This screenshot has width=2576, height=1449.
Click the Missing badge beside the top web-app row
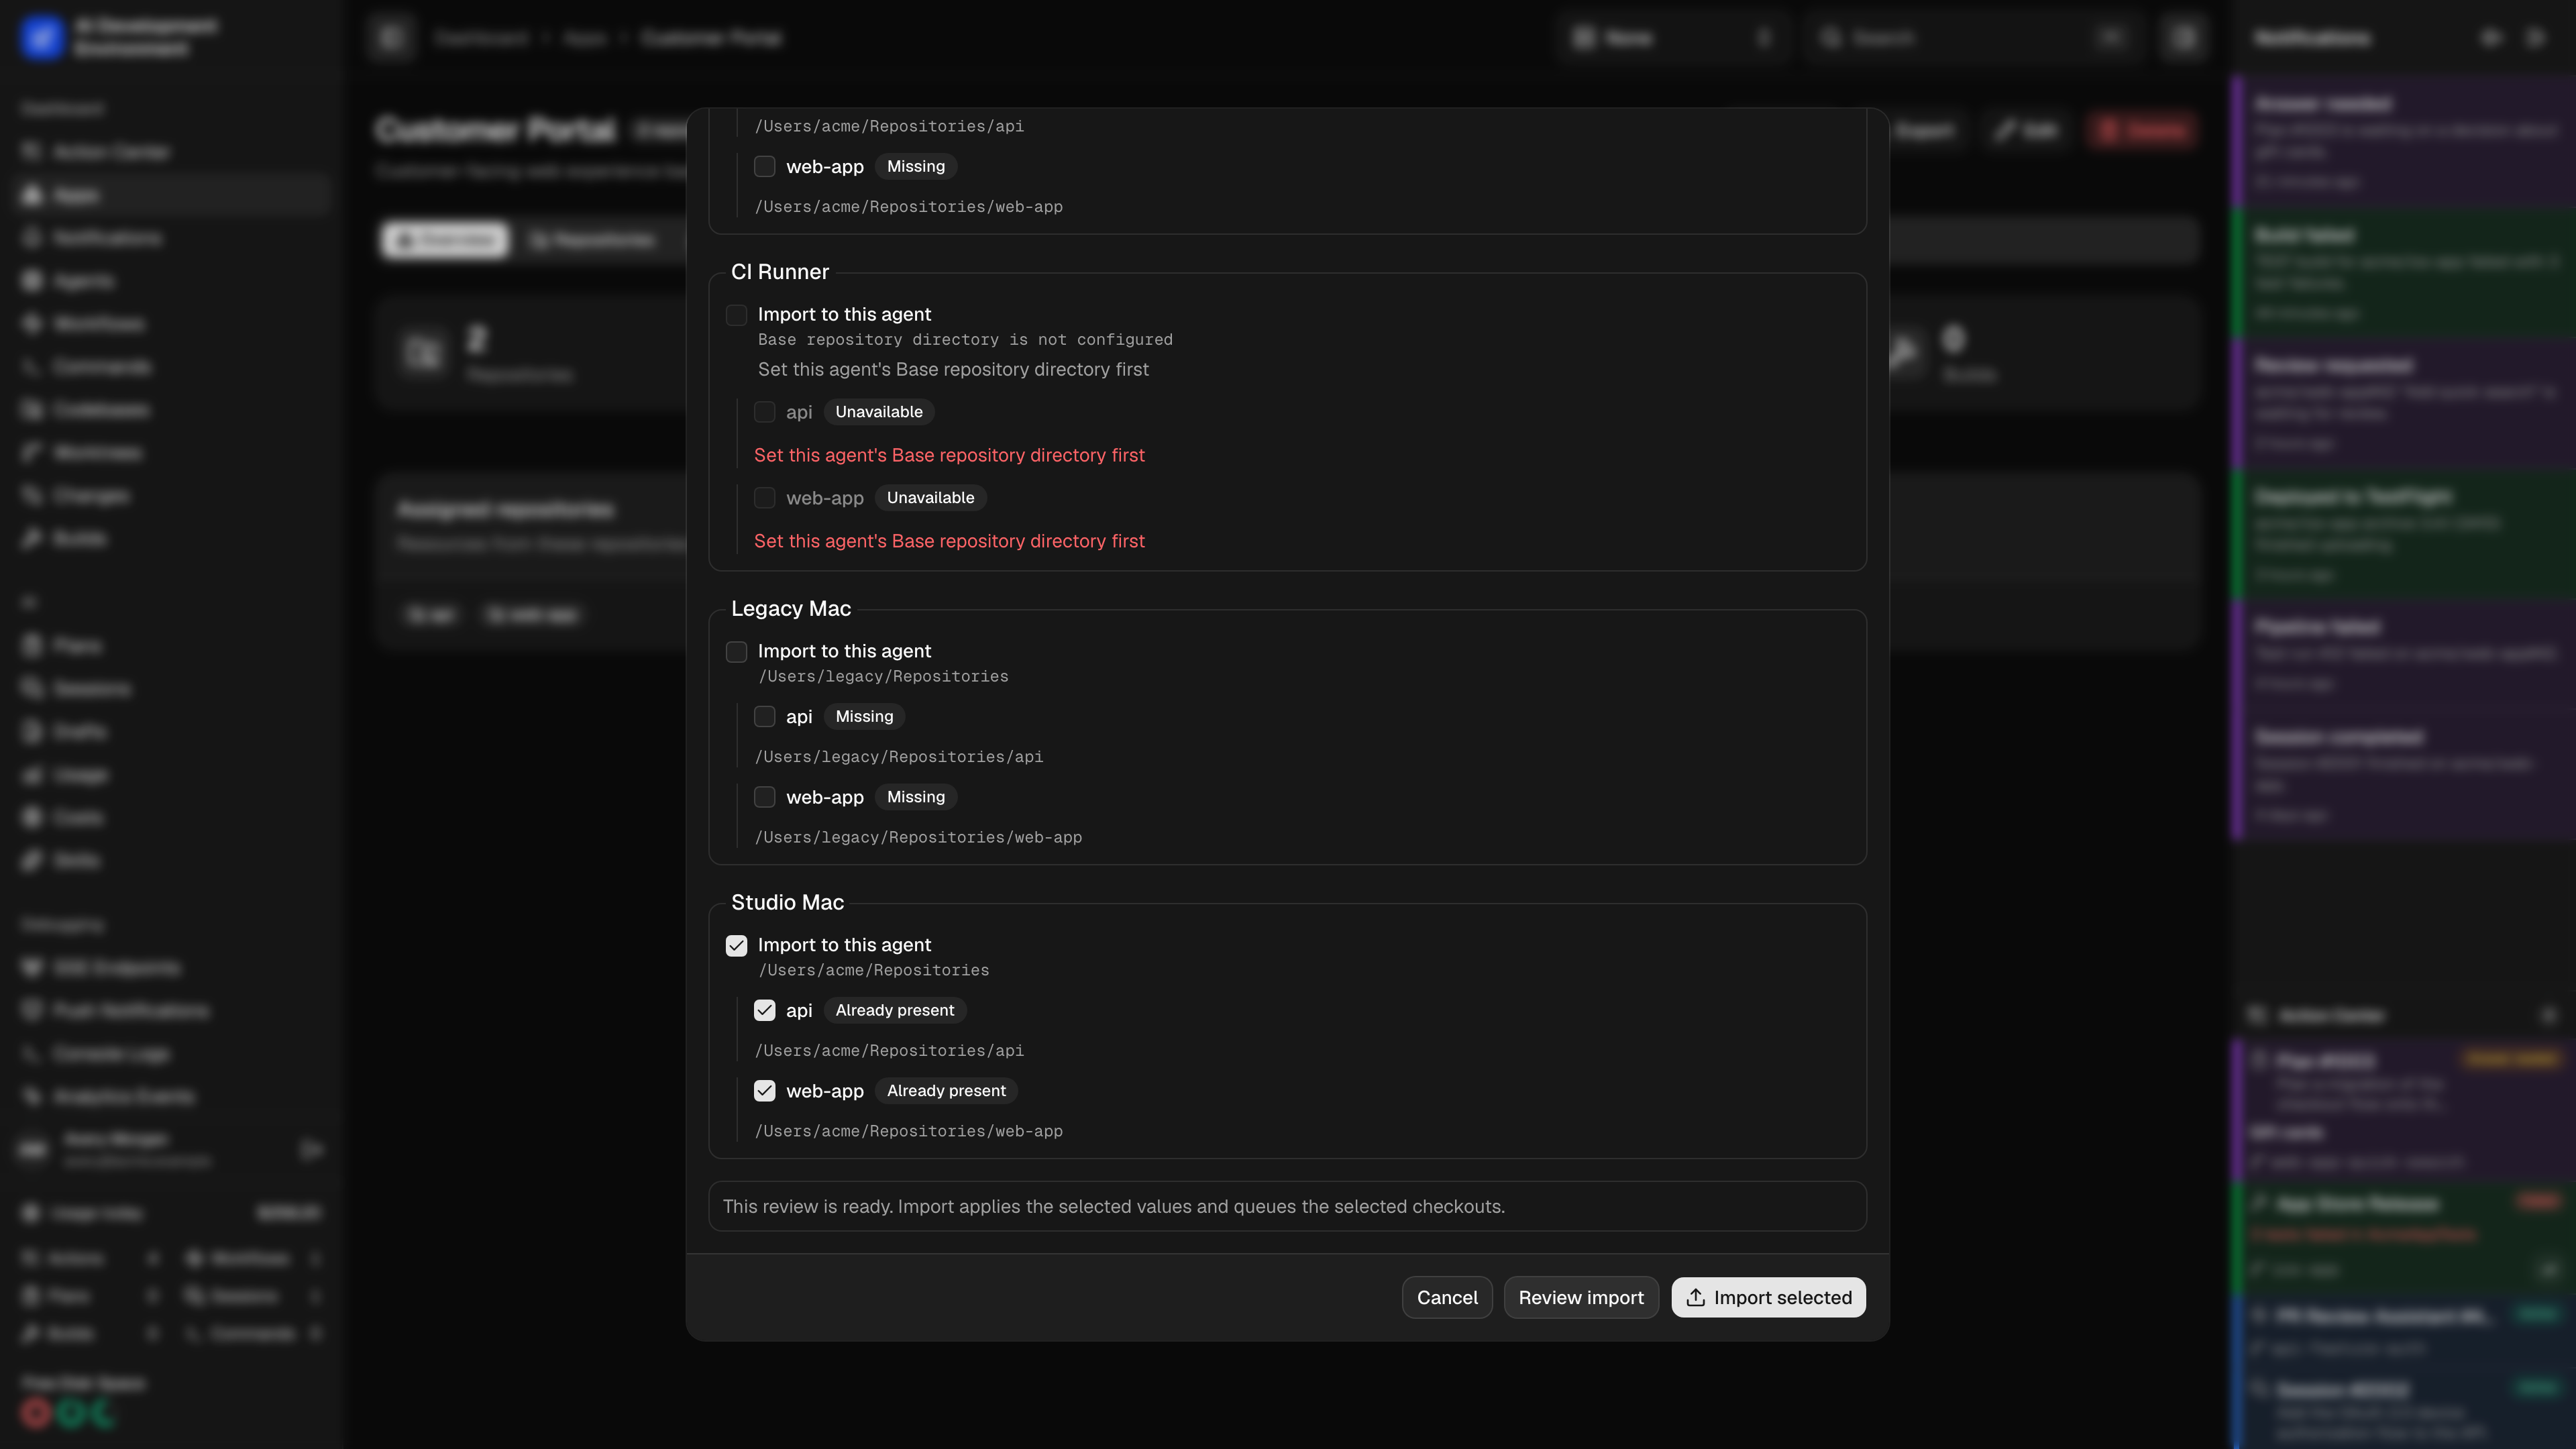coord(915,167)
